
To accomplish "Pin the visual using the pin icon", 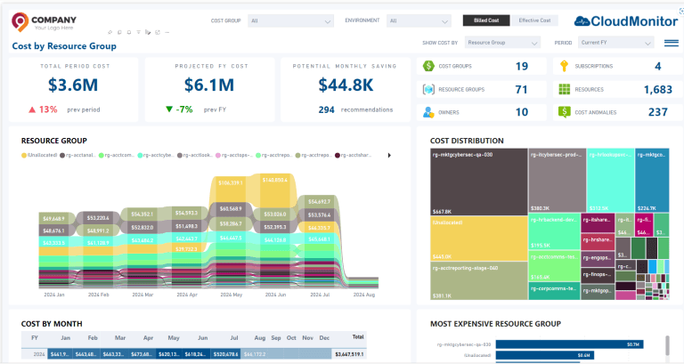I will coord(110,32).
